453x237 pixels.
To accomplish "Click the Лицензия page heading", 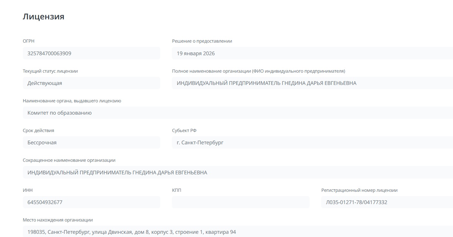I will [x=44, y=17].
